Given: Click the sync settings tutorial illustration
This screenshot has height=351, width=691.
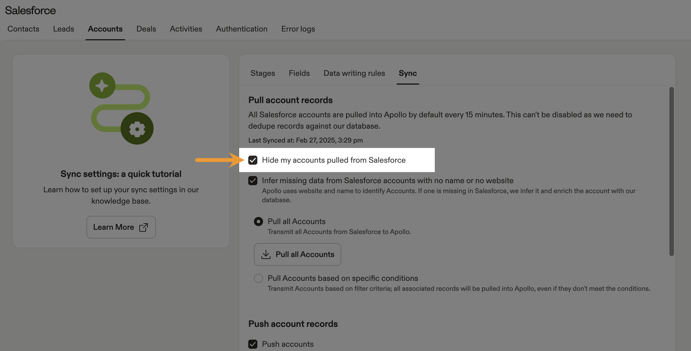Looking at the screenshot, I should [x=121, y=108].
